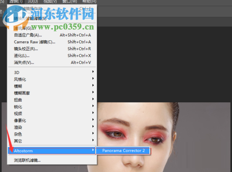Viewport: 232px width, 172px height.
Task: Open the 3D(D) menu in menu bar
Action: 33,1
